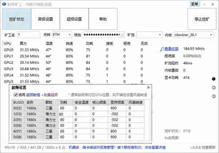The image size is (219, 153).
Task: Click the GPU1 hashrate 29.54 MH/s
Action: tap(30, 56)
